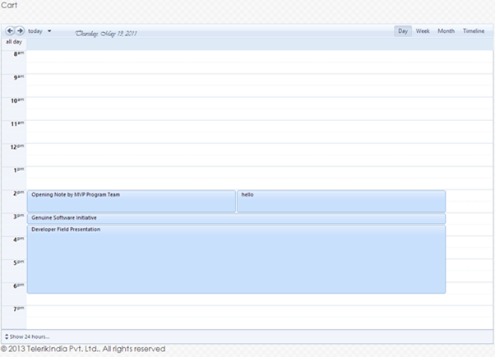Click the 8 am time slot

(x=247, y=62)
